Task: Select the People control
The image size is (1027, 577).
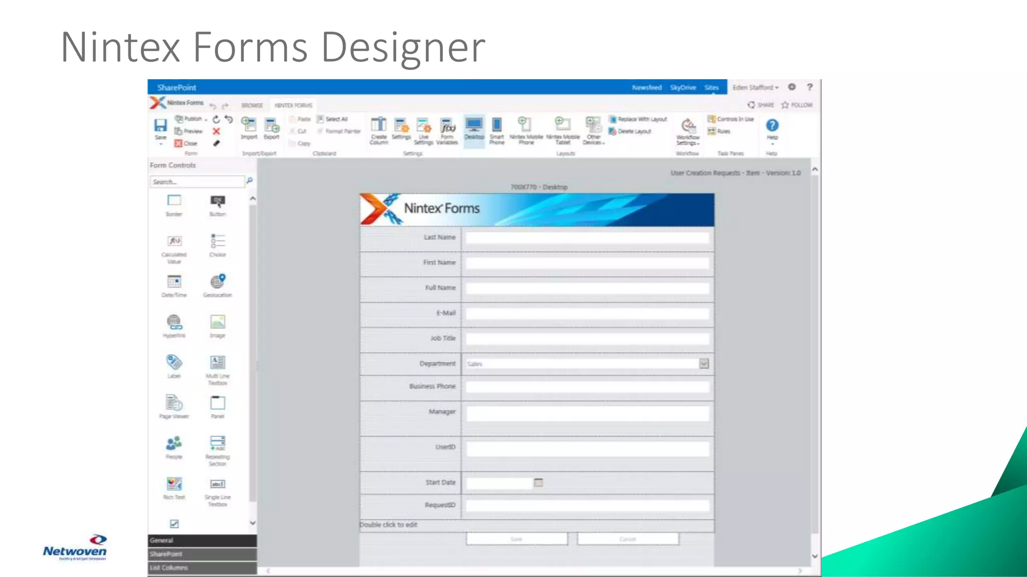Action: (174, 448)
